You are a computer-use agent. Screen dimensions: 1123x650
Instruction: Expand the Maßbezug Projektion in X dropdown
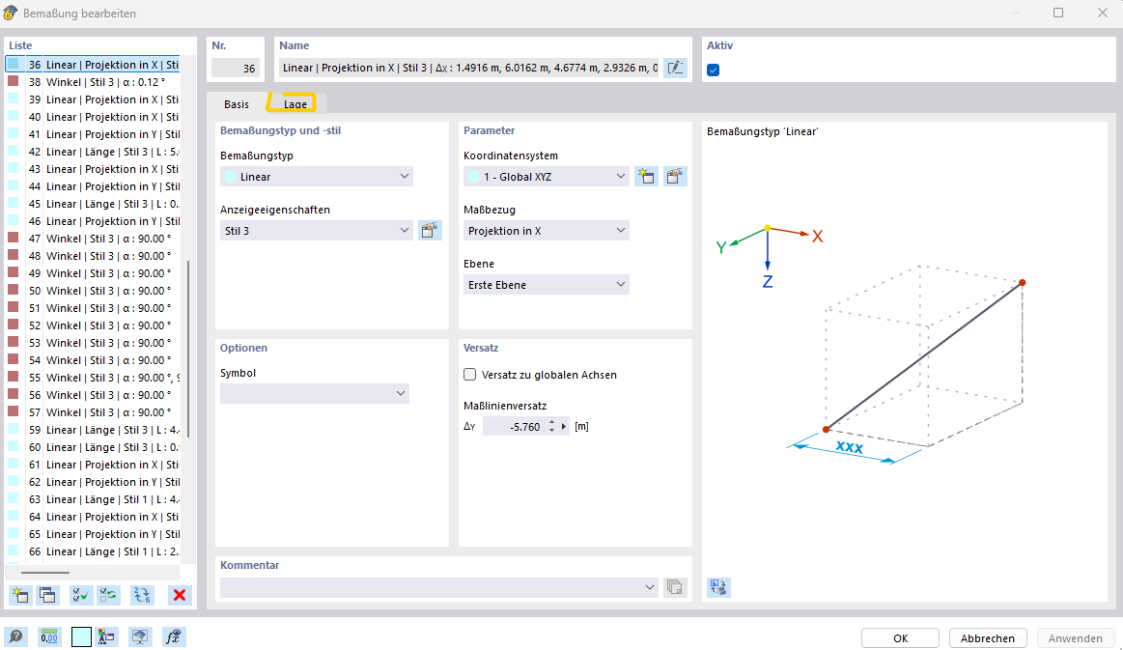click(x=546, y=231)
